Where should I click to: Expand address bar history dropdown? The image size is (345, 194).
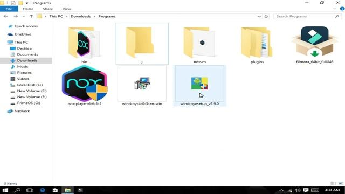click(x=259, y=16)
